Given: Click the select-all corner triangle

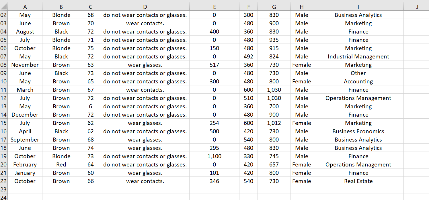Looking at the screenshot, I should pos(3,7).
